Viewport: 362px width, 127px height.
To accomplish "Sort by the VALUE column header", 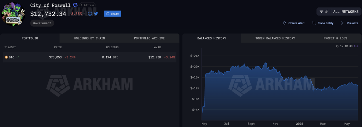I will pyautogui.click(x=157, y=47).
